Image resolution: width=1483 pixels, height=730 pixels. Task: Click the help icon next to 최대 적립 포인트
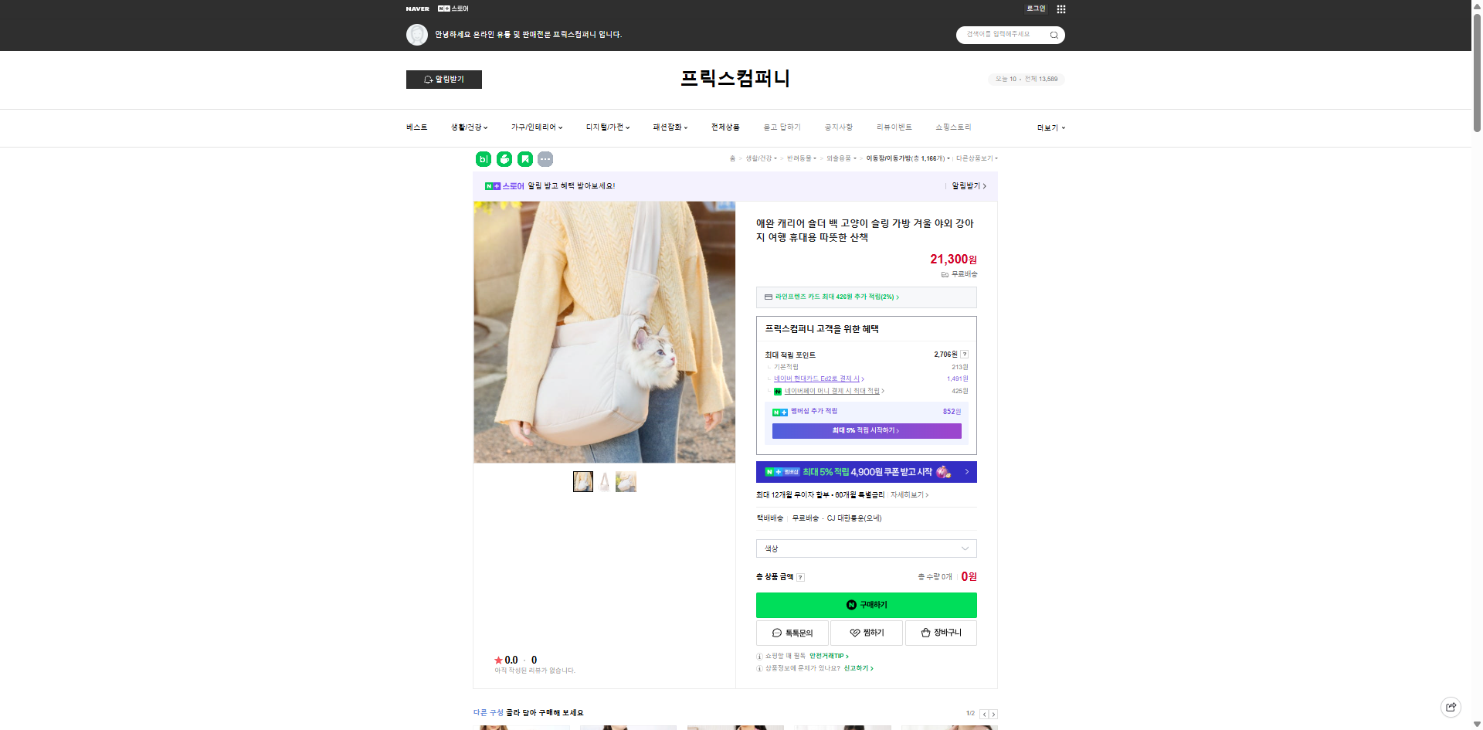point(965,354)
